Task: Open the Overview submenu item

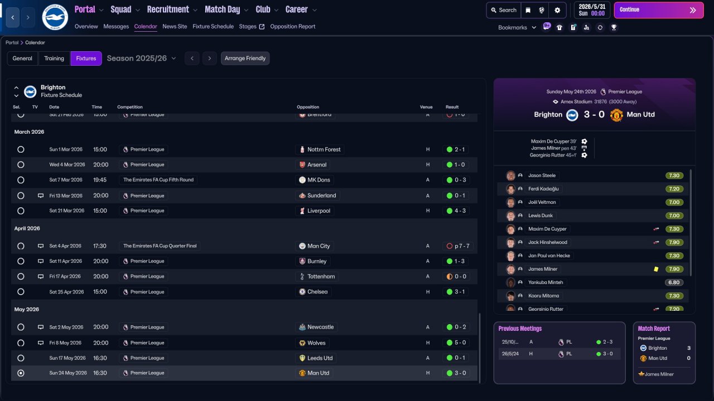Action: [86, 27]
